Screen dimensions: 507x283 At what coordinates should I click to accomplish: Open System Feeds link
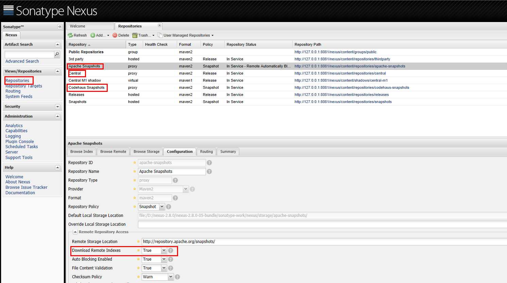(19, 97)
